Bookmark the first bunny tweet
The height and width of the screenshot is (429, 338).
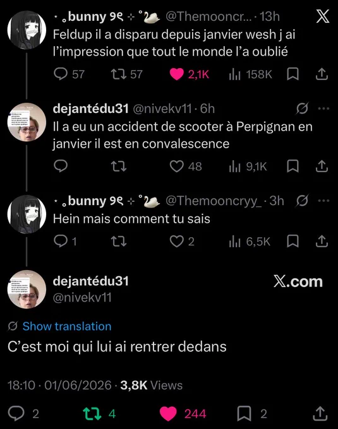pyautogui.click(x=293, y=74)
